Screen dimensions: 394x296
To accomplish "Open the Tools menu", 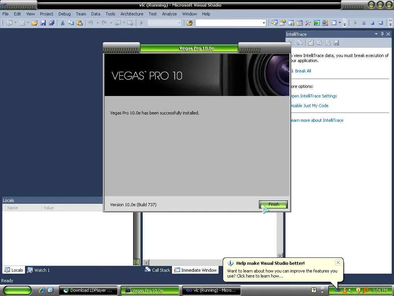I will click(x=110, y=14).
